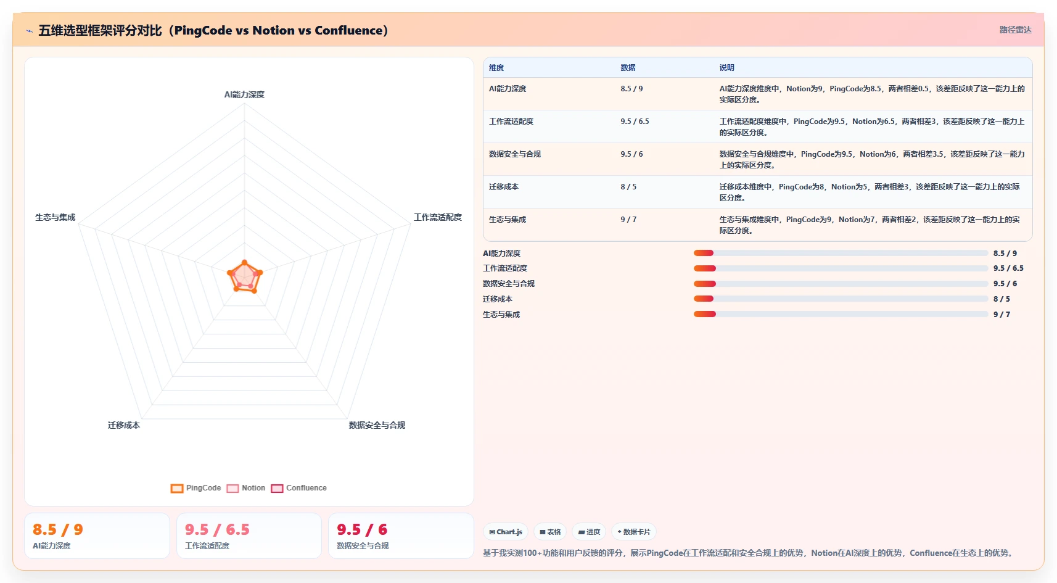Click the 数据 table column header

pos(628,68)
